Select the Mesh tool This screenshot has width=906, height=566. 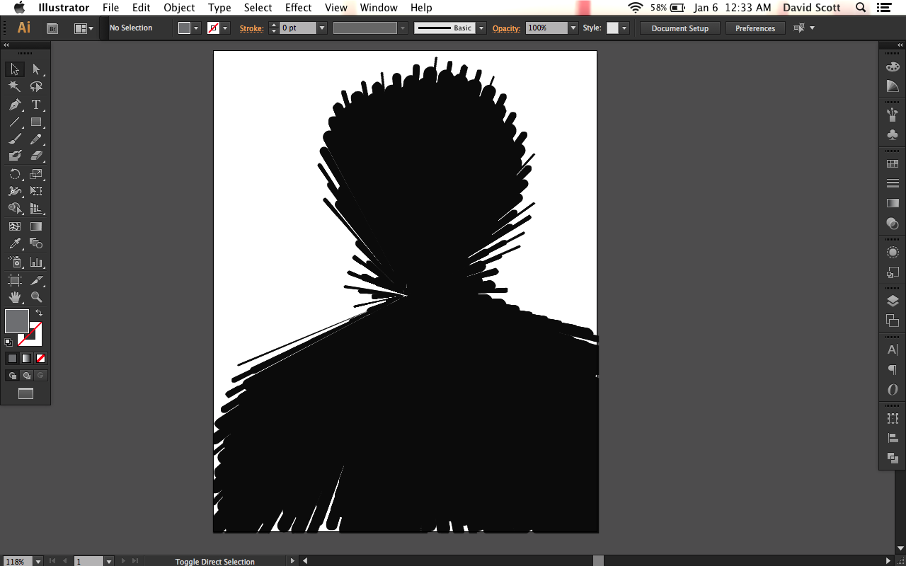click(14, 226)
